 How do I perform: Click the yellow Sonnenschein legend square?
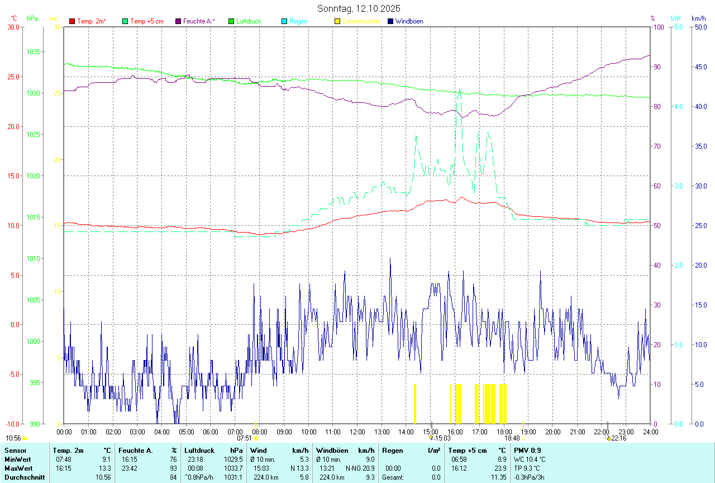[337, 21]
